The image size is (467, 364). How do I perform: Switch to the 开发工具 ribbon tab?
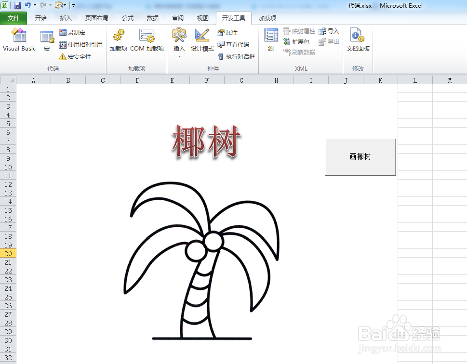click(x=234, y=18)
